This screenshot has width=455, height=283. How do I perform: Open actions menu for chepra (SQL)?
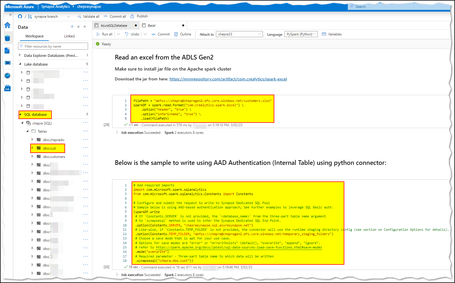(x=85, y=123)
